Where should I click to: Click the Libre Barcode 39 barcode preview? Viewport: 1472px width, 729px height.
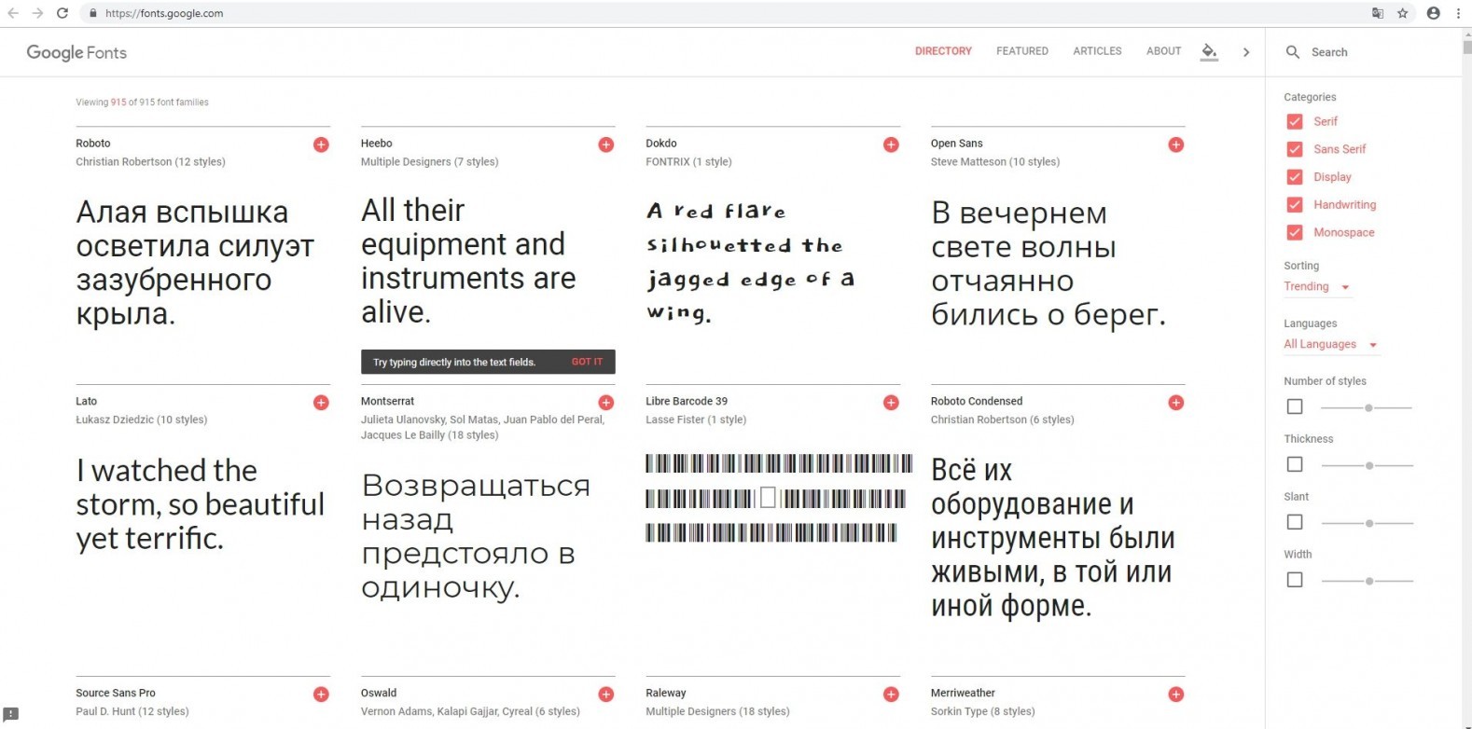[779, 498]
